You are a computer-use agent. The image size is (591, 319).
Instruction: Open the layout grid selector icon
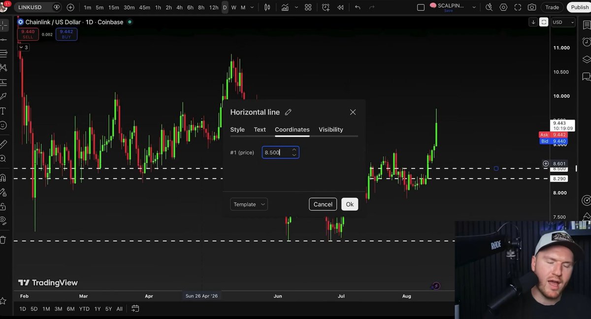click(x=308, y=7)
